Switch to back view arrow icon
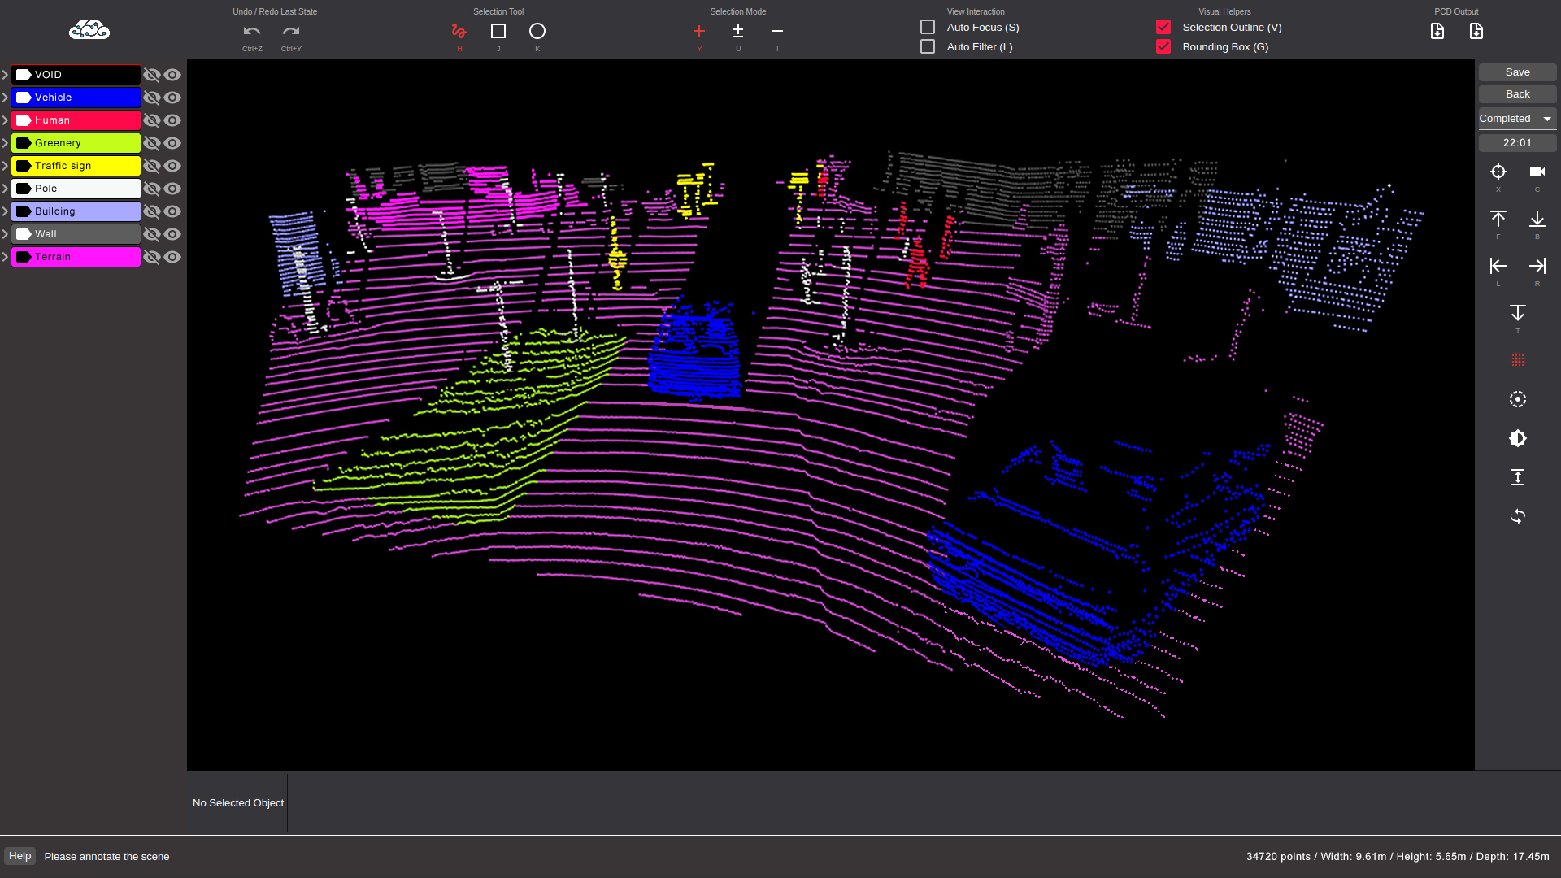This screenshot has height=878, width=1561. (x=1537, y=219)
